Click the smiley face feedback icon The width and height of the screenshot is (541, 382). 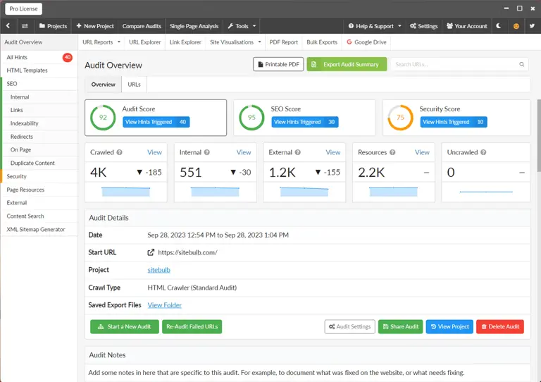tap(516, 26)
